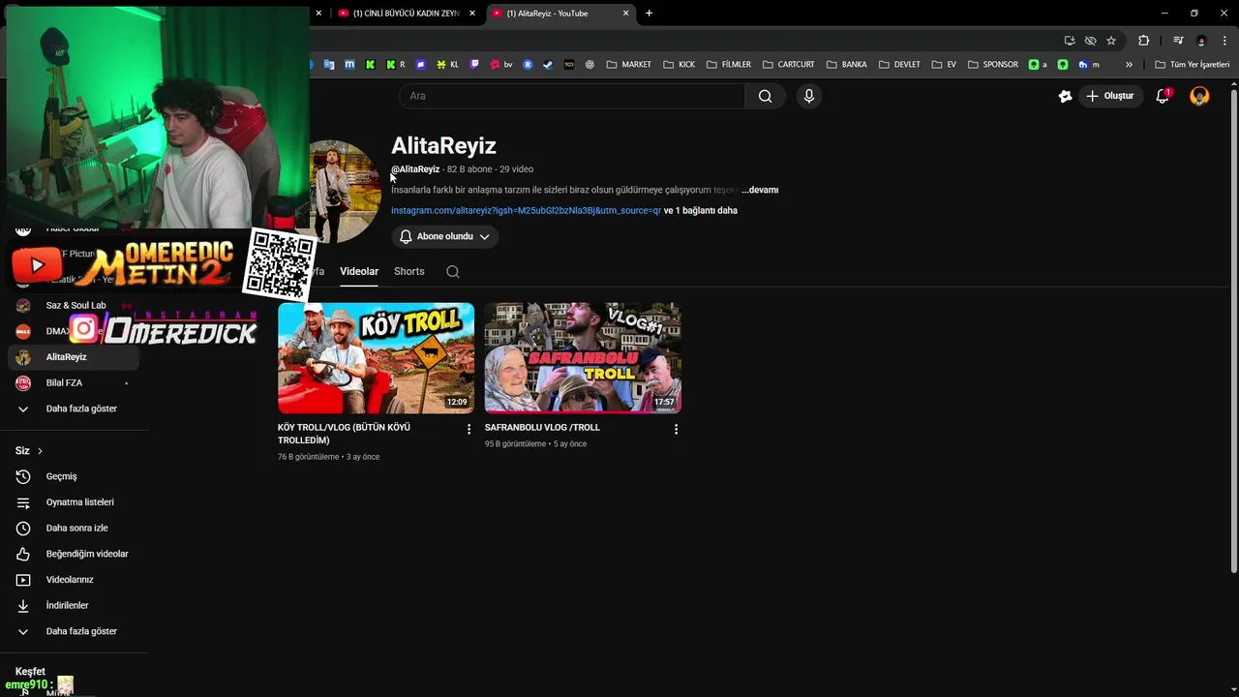Open Videolarınız your videos
1239x697 pixels.
point(74,580)
